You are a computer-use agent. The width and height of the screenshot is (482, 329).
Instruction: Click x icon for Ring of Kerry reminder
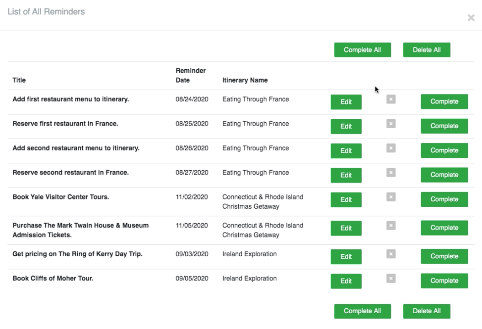pyautogui.click(x=391, y=254)
